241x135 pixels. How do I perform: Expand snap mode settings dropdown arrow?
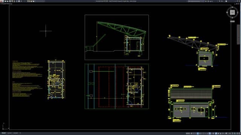tap(196, 133)
